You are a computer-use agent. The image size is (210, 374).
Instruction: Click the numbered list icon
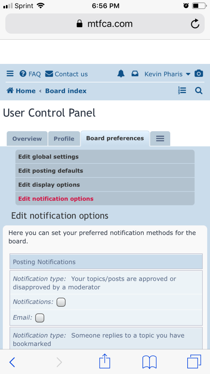click(182, 91)
